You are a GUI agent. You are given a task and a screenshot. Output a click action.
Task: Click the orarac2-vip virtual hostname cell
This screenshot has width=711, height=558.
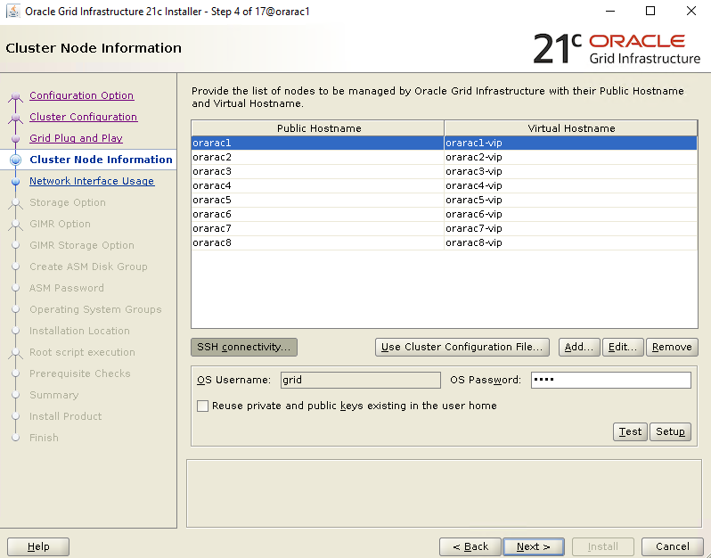click(570, 157)
